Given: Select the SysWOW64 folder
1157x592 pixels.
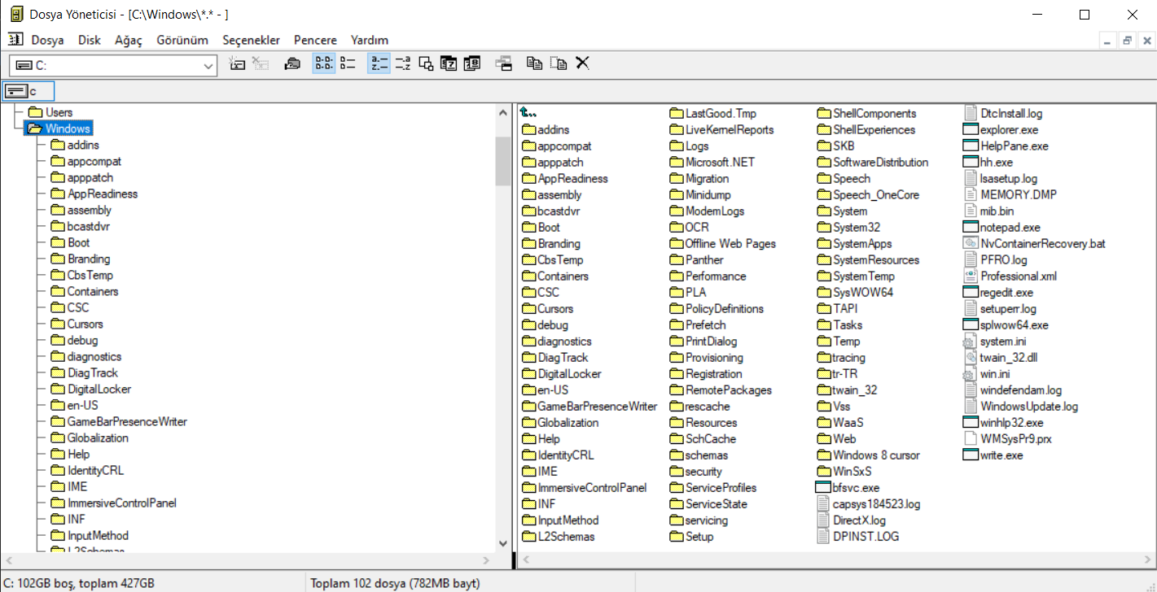Looking at the screenshot, I should click(x=855, y=293).
